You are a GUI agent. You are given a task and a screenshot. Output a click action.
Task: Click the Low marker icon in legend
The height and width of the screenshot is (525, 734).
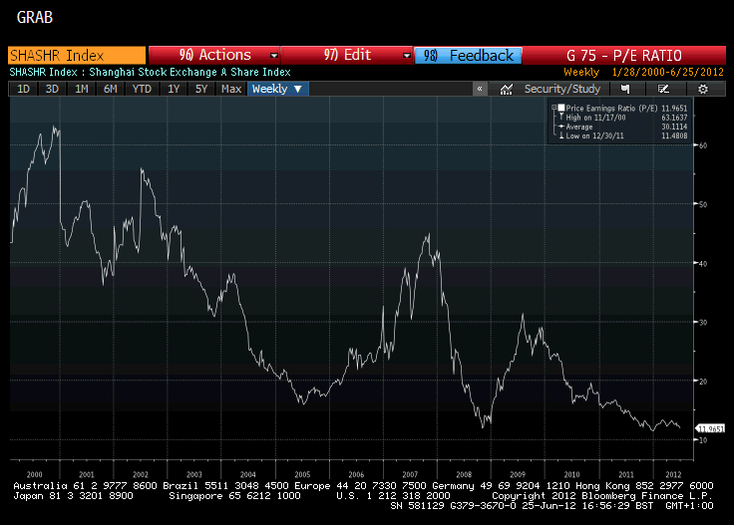pos(561,135)
